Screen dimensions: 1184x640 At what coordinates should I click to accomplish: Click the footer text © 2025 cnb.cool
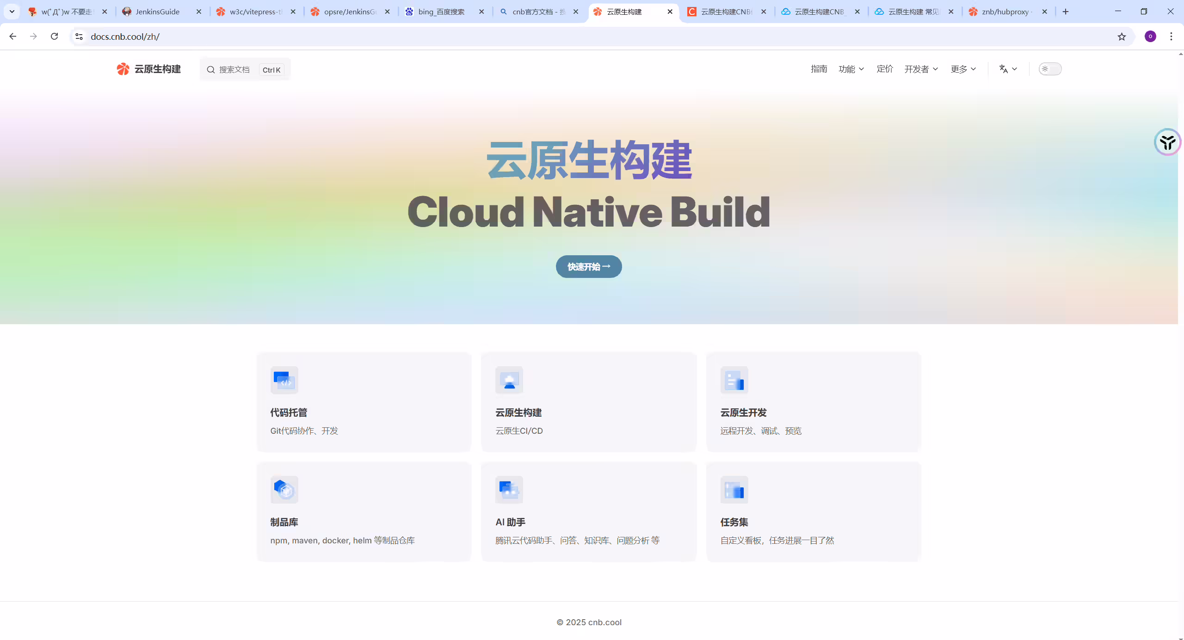coord(589,622)
